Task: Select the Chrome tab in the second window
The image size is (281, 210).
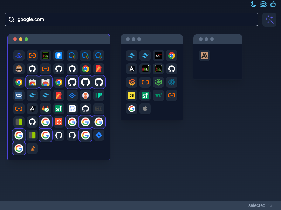Action: pyautogui.click(x=172, y=56)
